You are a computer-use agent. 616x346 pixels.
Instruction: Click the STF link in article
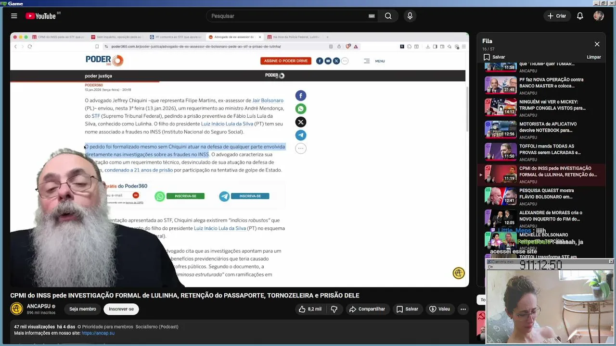[x=96, y=116]
